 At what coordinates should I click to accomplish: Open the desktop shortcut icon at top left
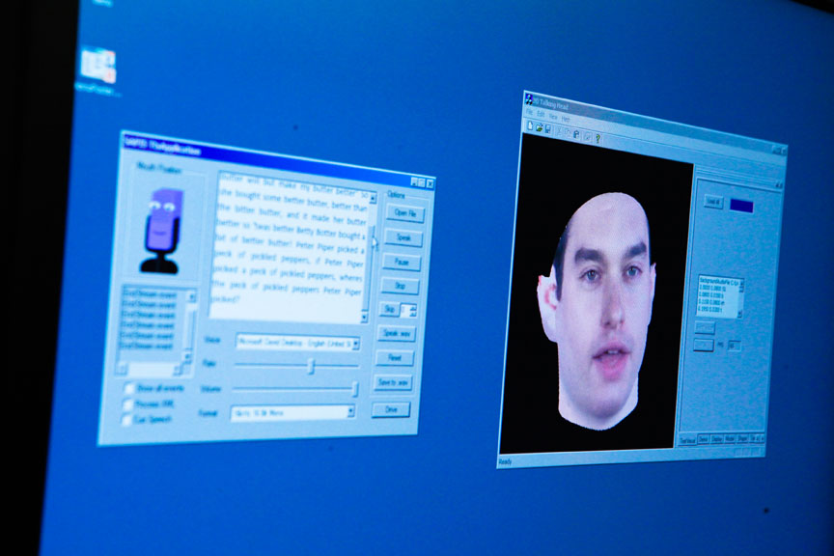coord(97,65)
